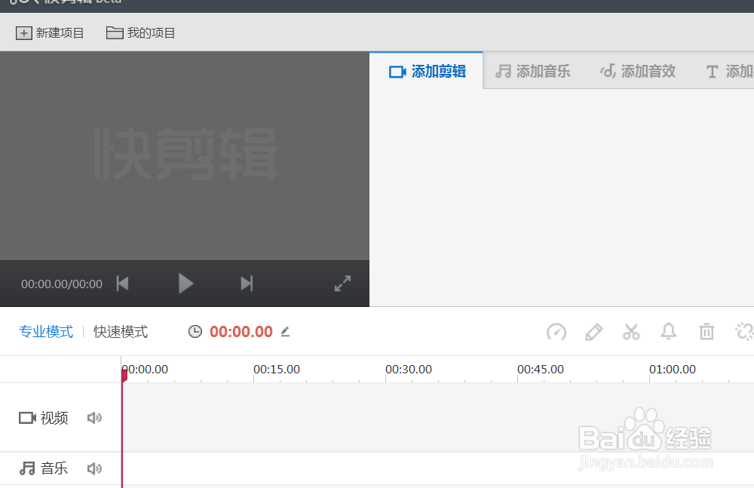Click the clock icon beside the duration display

[x=195, y=331]
